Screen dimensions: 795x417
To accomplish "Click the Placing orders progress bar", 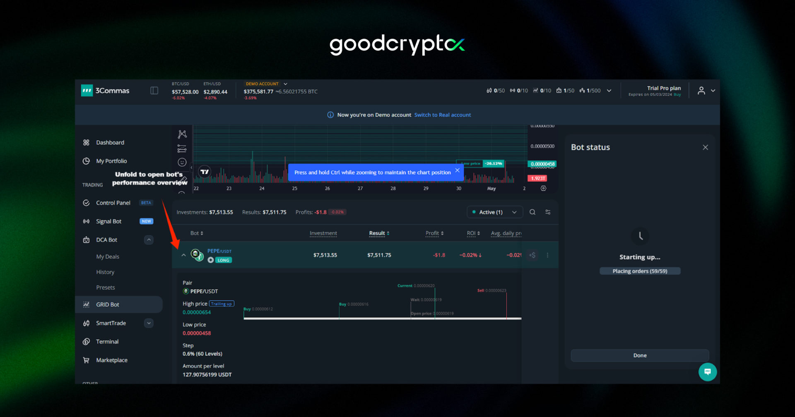I will point(640,271).
